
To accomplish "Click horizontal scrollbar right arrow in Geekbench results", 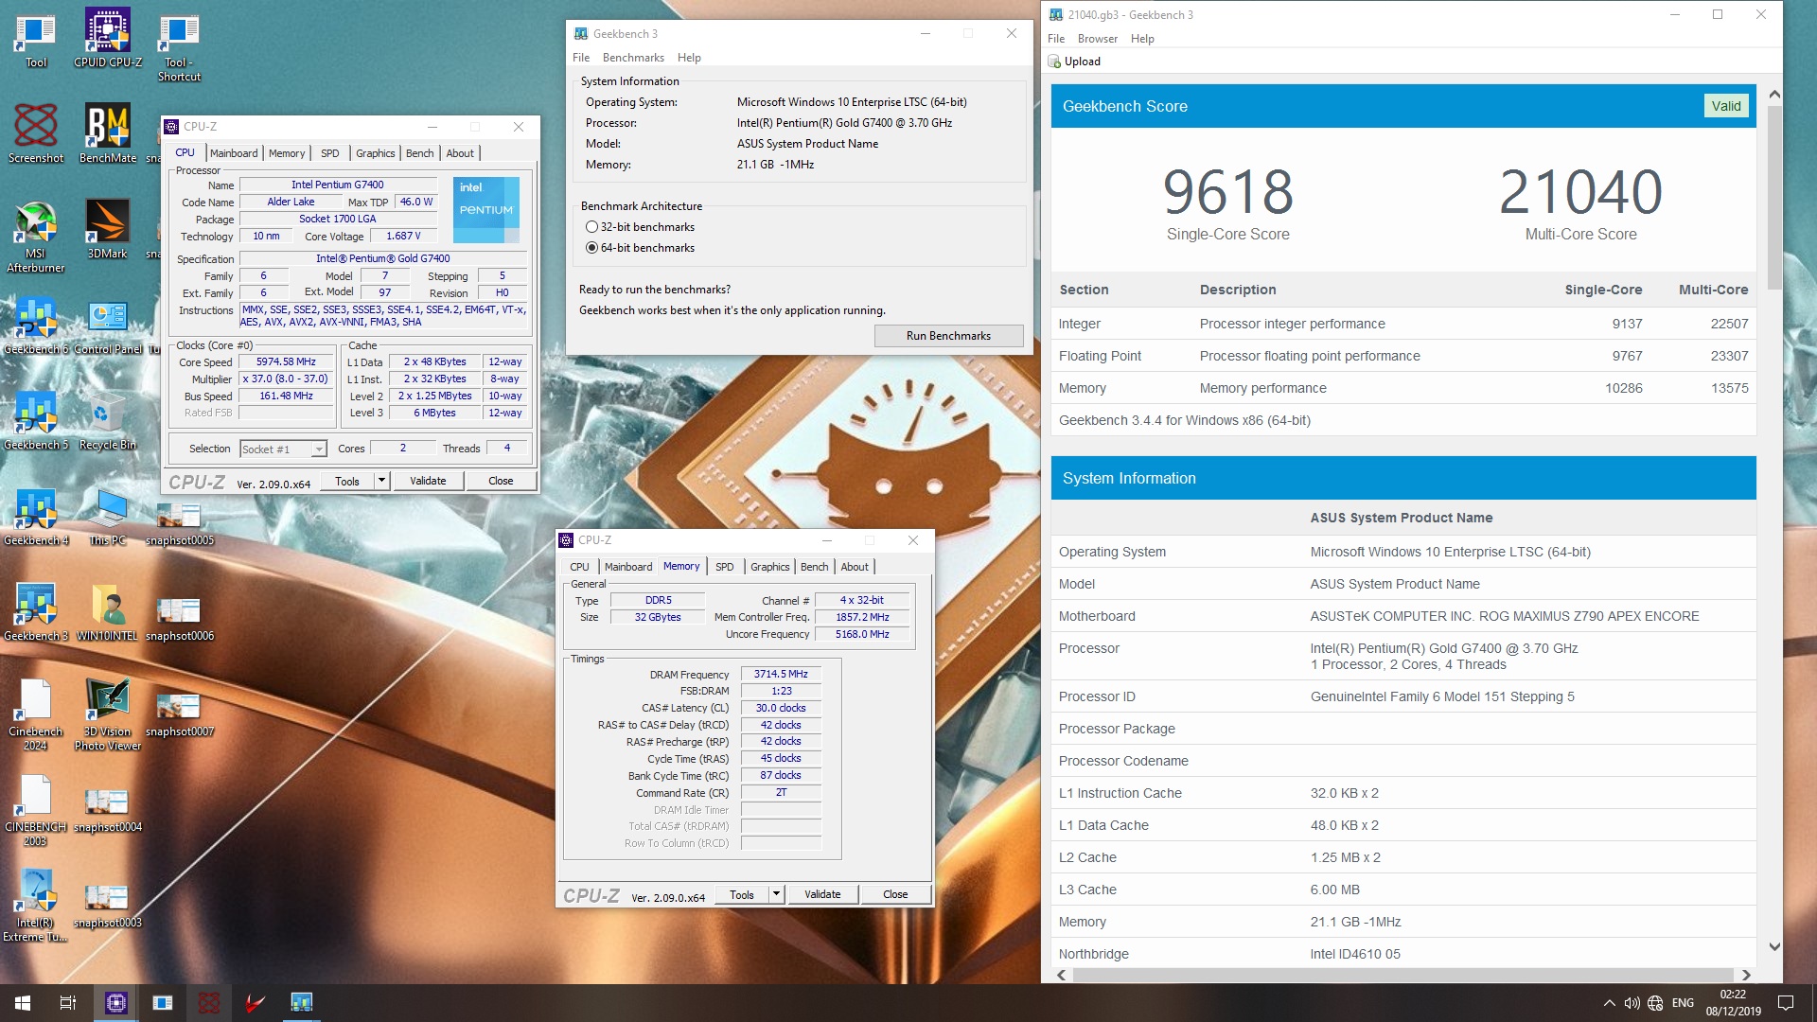I will 1746,975.
